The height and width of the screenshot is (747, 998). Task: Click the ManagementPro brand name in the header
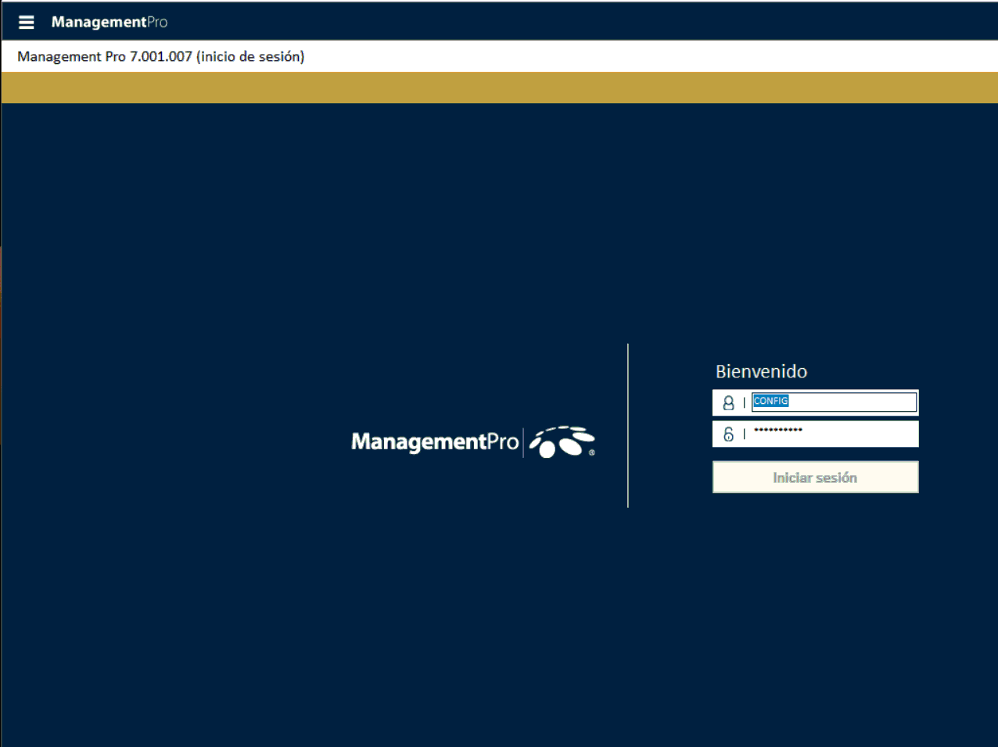pos(109,22)
